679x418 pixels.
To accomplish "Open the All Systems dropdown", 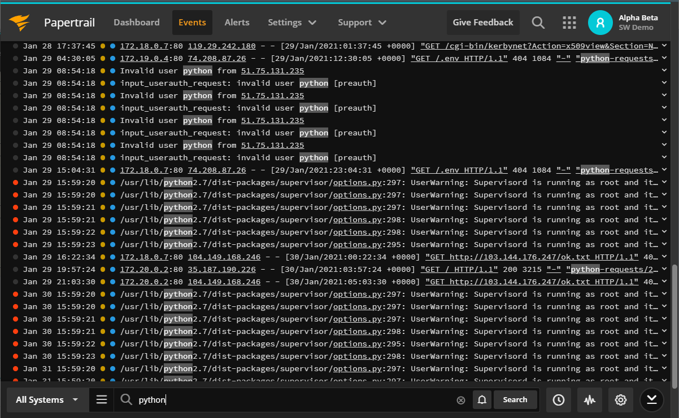I will pyautogui.click(x=47, y=399).
